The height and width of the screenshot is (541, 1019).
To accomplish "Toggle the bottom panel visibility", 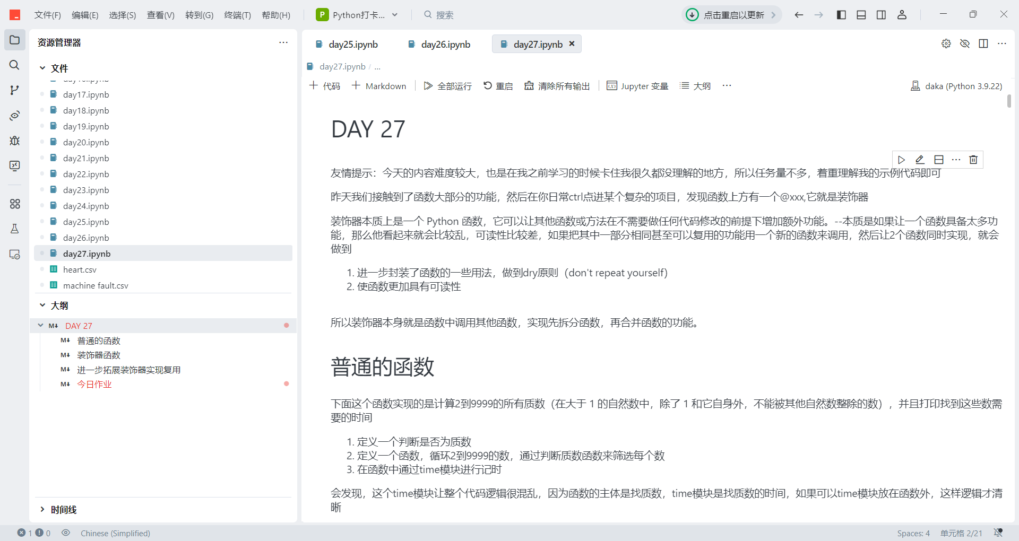I will (861, 14).
